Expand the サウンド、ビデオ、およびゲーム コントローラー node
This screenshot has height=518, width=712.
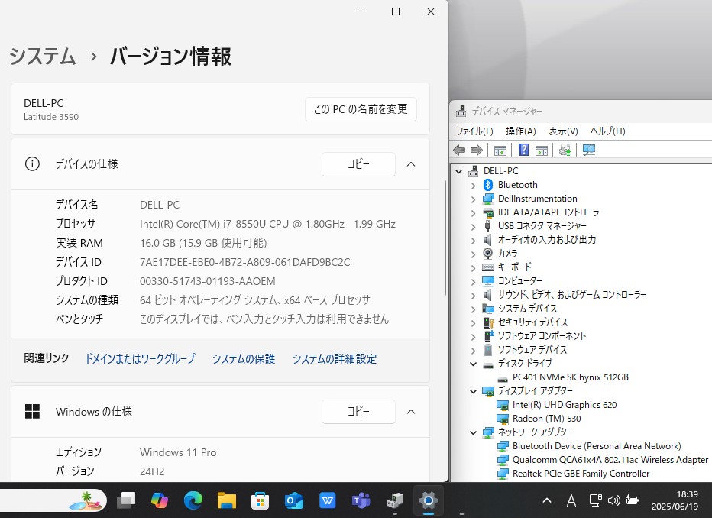point(473,295)
